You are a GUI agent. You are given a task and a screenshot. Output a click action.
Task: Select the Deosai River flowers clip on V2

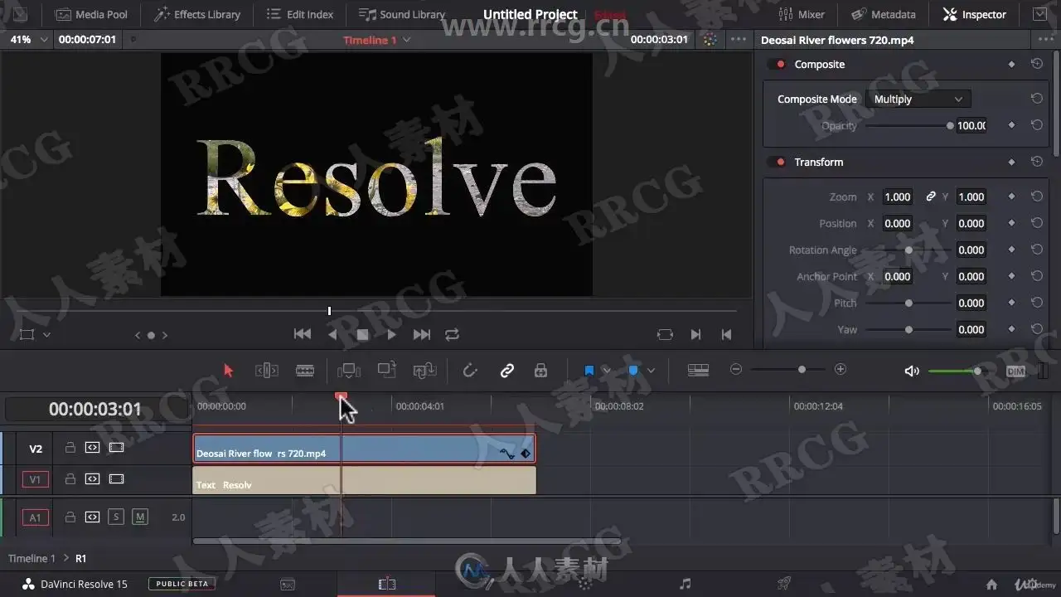[x=364, y=449]
